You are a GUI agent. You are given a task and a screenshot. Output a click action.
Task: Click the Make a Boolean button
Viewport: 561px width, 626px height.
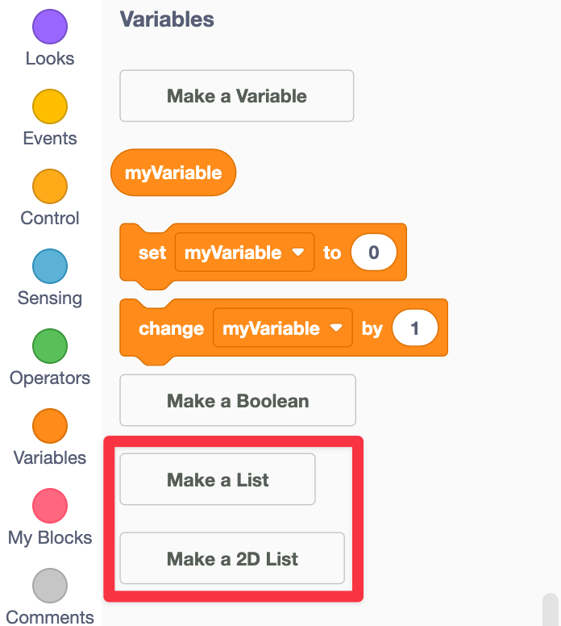pyautogui.click(x=238, y=401)
